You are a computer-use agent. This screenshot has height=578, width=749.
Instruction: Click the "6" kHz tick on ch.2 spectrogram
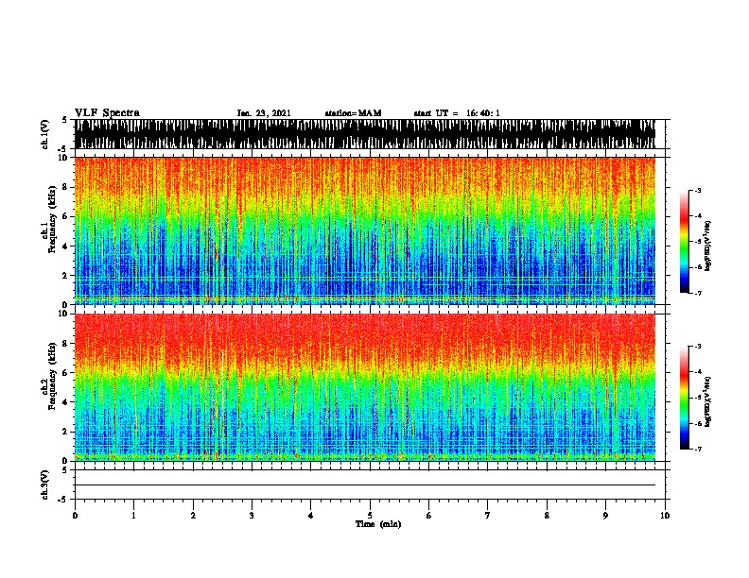pos(65,372)
